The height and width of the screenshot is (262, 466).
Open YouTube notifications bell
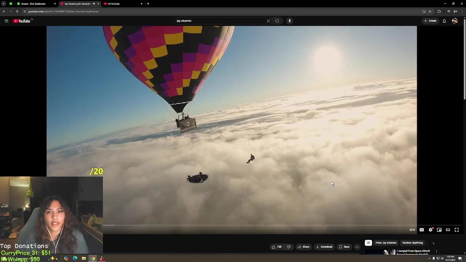[444, 21]
